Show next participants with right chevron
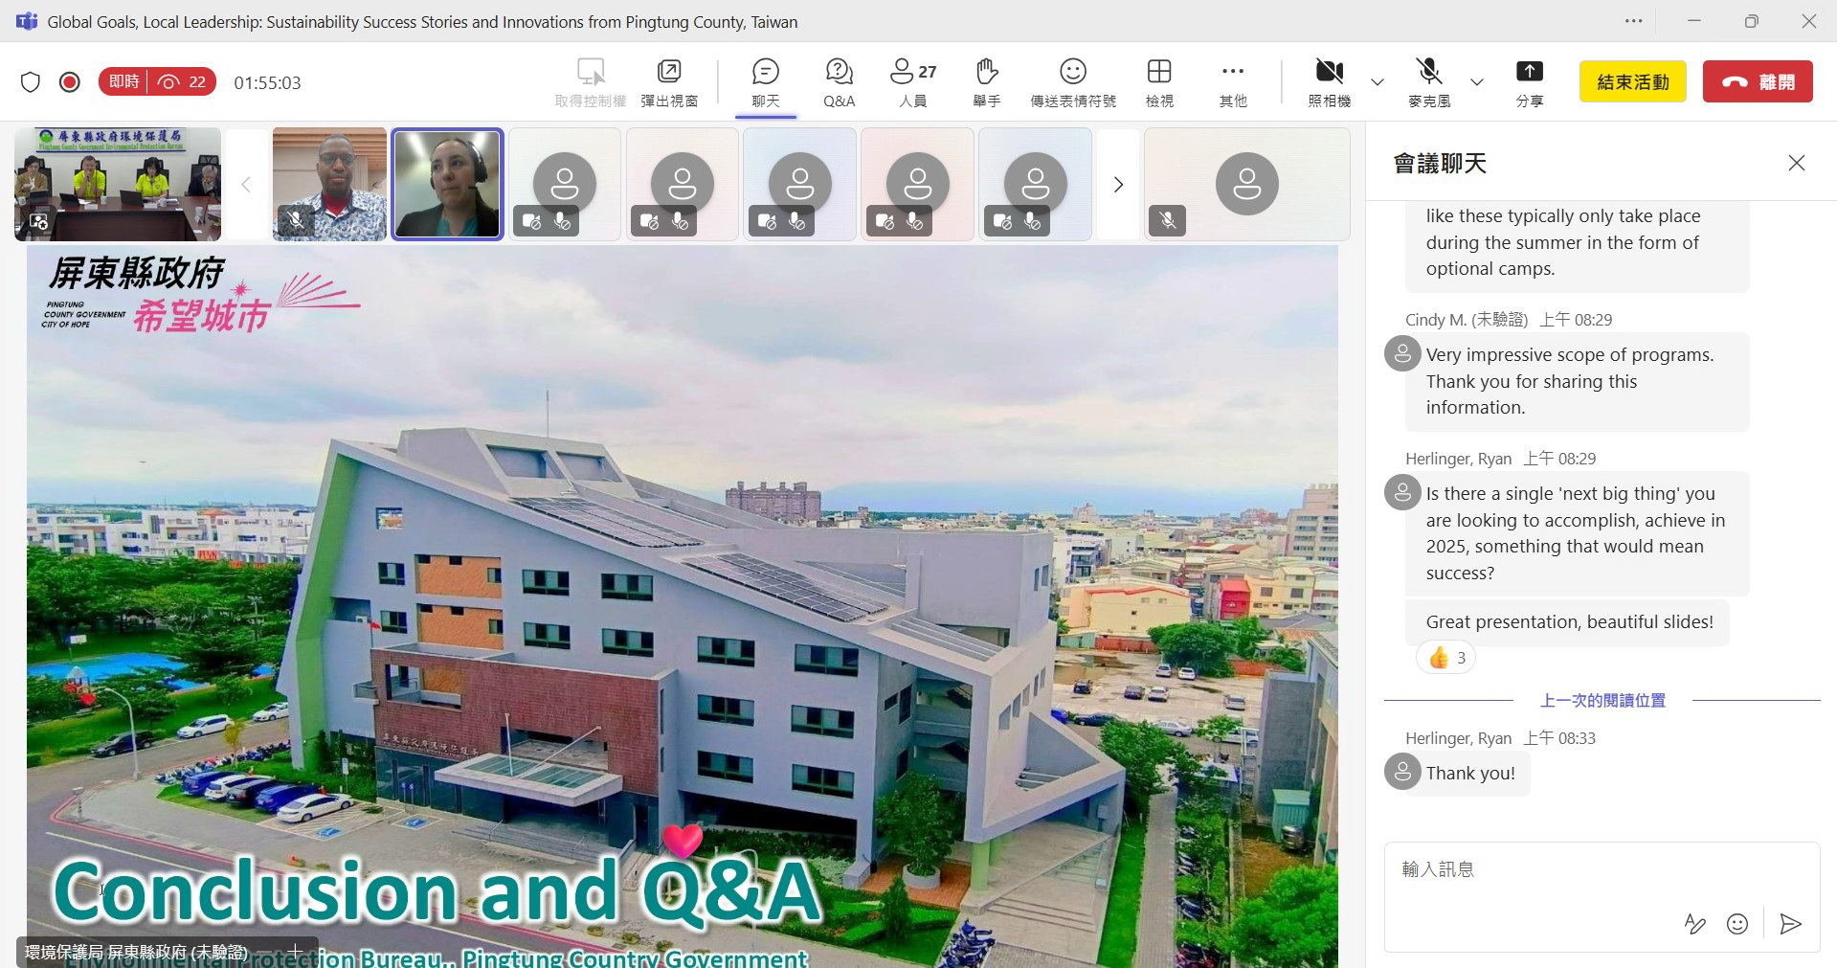 click(x=1117, y=184)
